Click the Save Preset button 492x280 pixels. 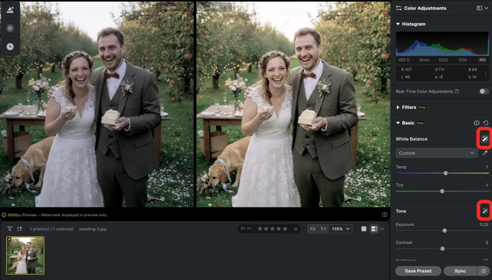coord(418,271)
